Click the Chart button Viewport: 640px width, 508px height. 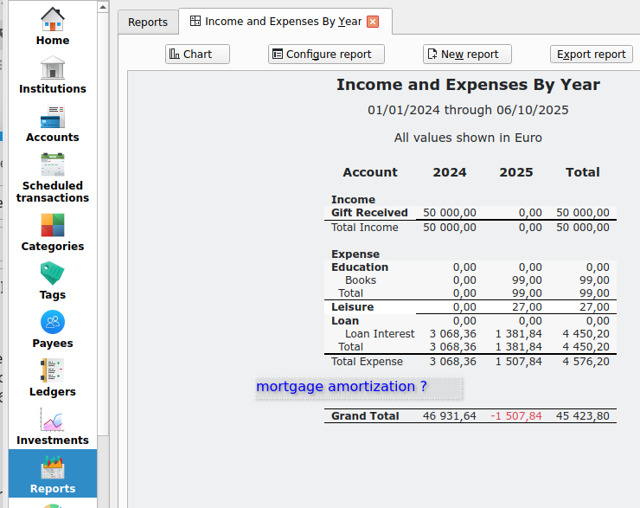tap(197, 55)
